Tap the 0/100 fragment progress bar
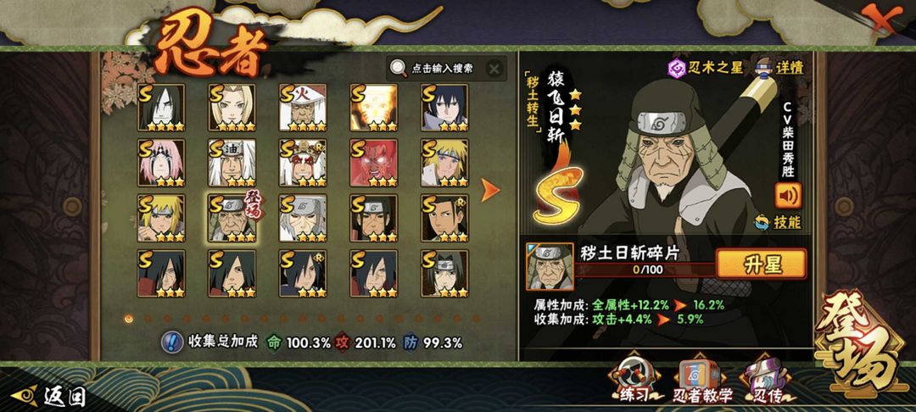The width and height of the screenshot is (916, 412). (x=645, y=270)
